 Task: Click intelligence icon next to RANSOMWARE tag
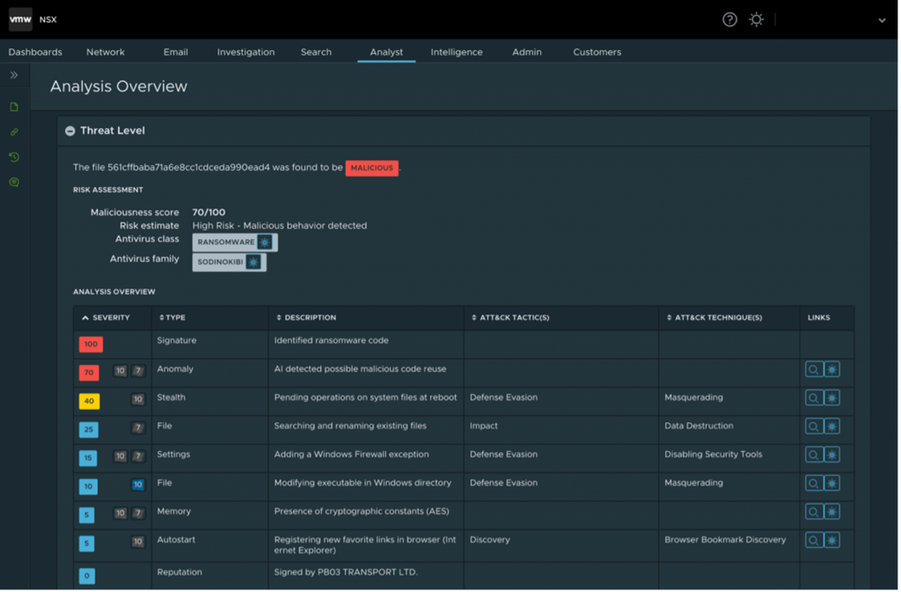(x=265, y=243)
